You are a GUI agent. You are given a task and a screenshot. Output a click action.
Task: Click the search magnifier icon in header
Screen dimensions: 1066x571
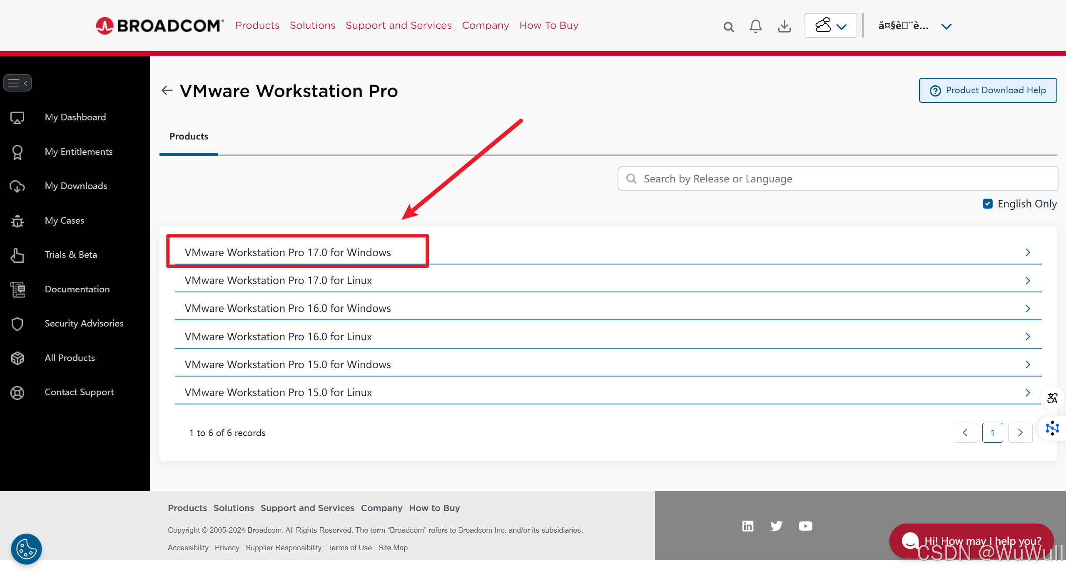728,27
